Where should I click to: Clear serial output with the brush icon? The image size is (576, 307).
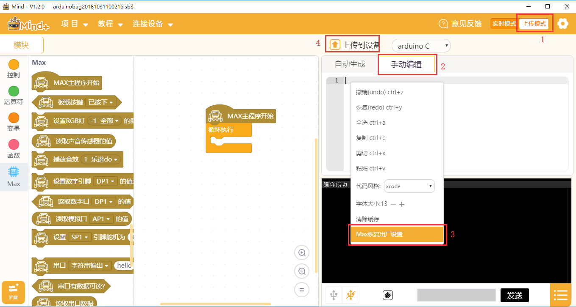387,295
